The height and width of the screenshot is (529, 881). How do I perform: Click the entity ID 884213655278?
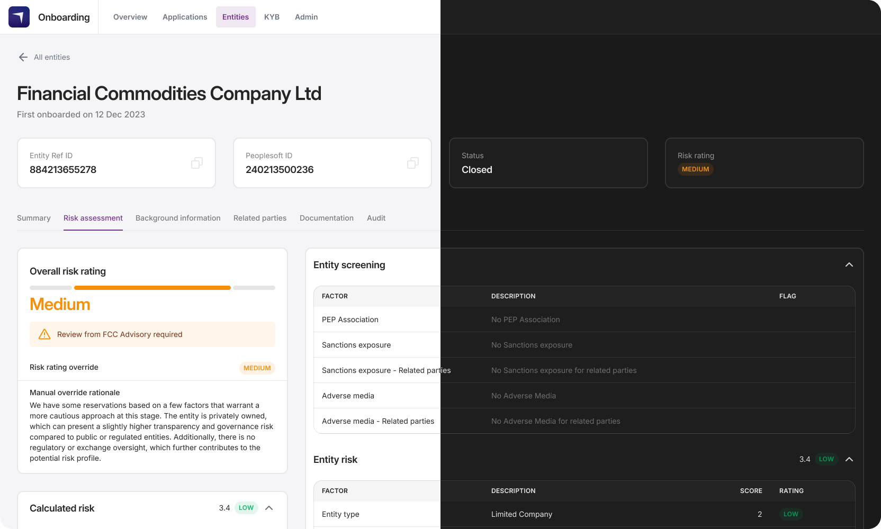pos(63,170)
